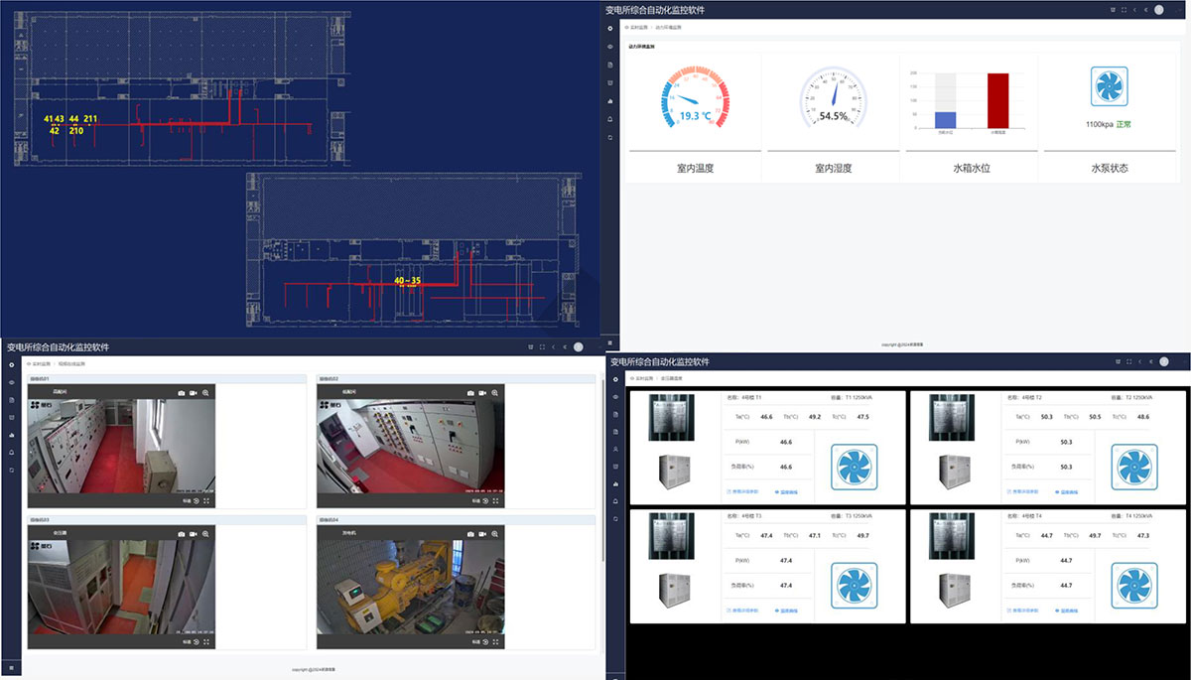Toggle fullscreen icon in environment panel header
The height and width of the screenshot is (680, 1191).
coord(1124,10)
